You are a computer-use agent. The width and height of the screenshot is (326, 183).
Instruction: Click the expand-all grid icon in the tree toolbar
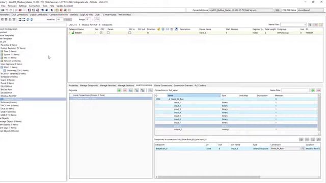[x=20, y=19]
